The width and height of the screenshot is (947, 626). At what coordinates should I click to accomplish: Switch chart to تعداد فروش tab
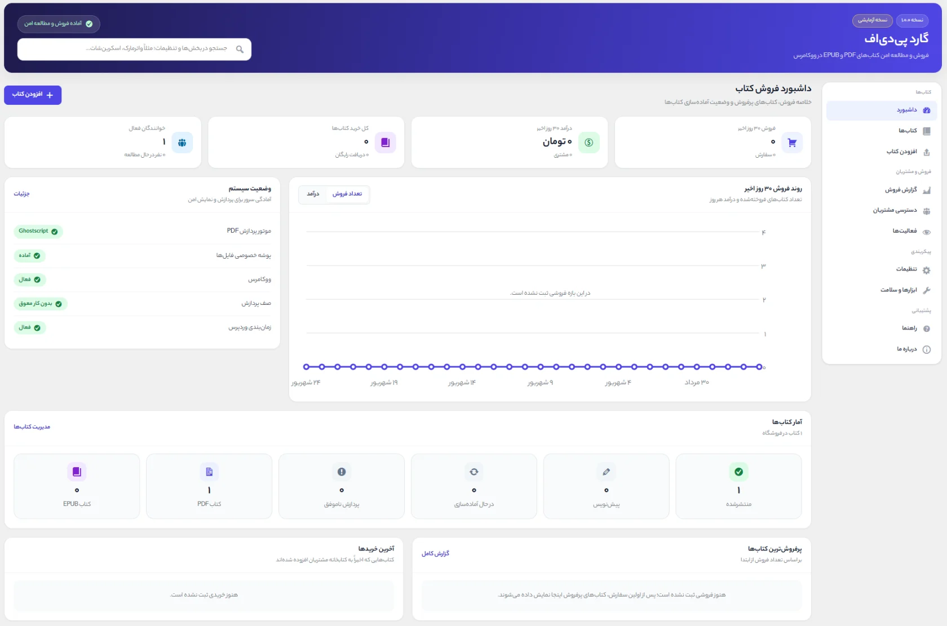click(347, 194)
